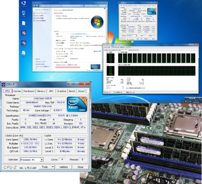The width and height of the screenshot is (202, 184).
Task: Click the Core Speed value 1595.76 MHz
Action: point(30,140)
